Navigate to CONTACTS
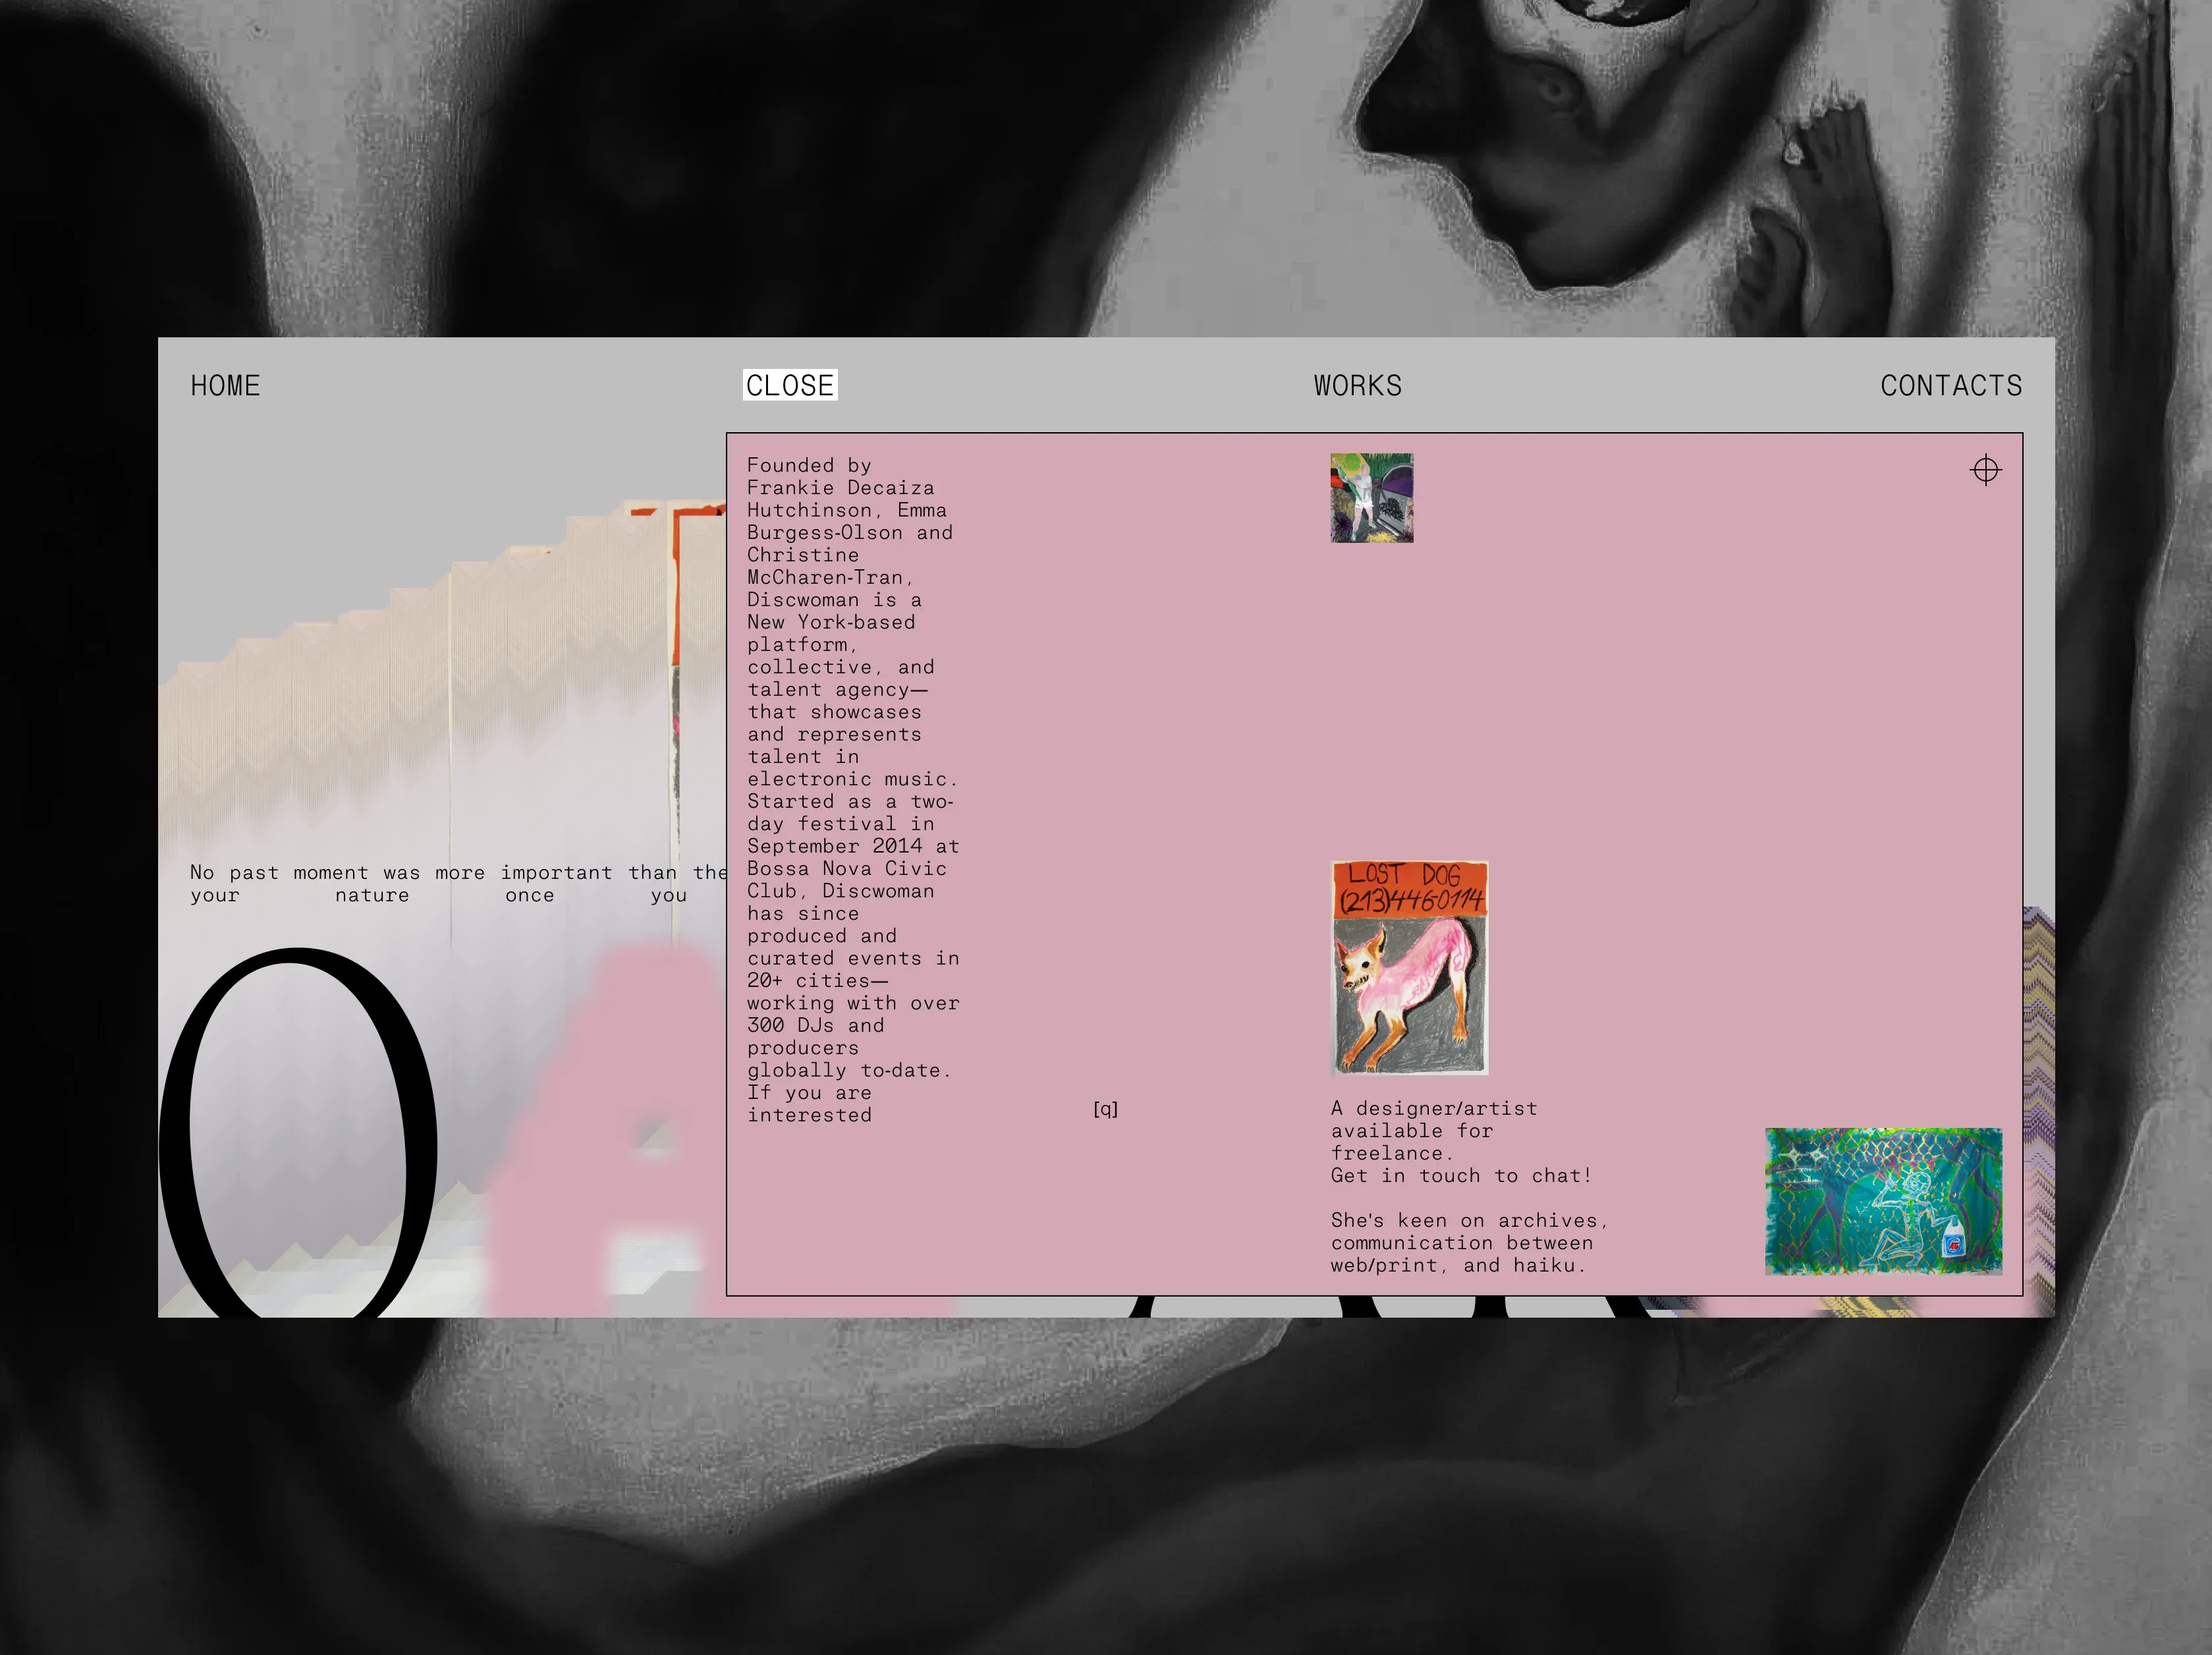The height and width of the screenshot is (1655, 2212). (1950, 386)
